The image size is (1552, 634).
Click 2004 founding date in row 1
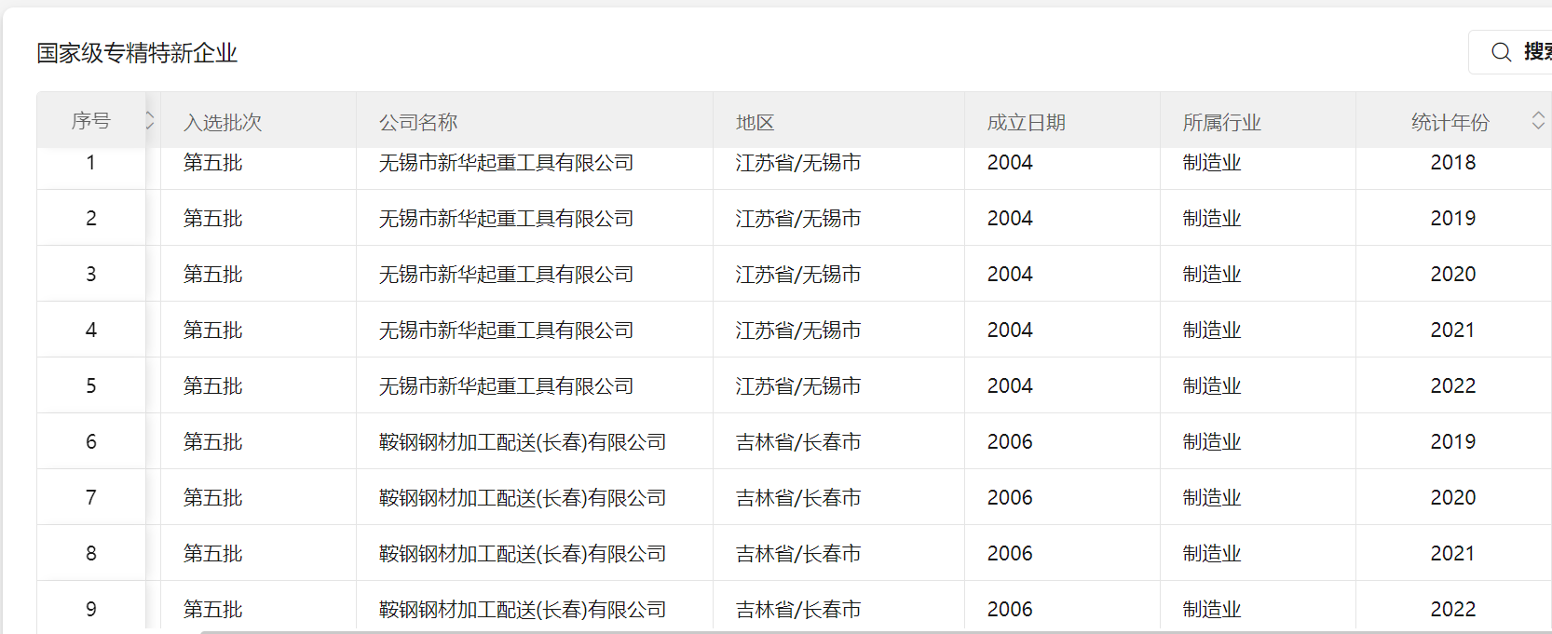point(1010,162)
